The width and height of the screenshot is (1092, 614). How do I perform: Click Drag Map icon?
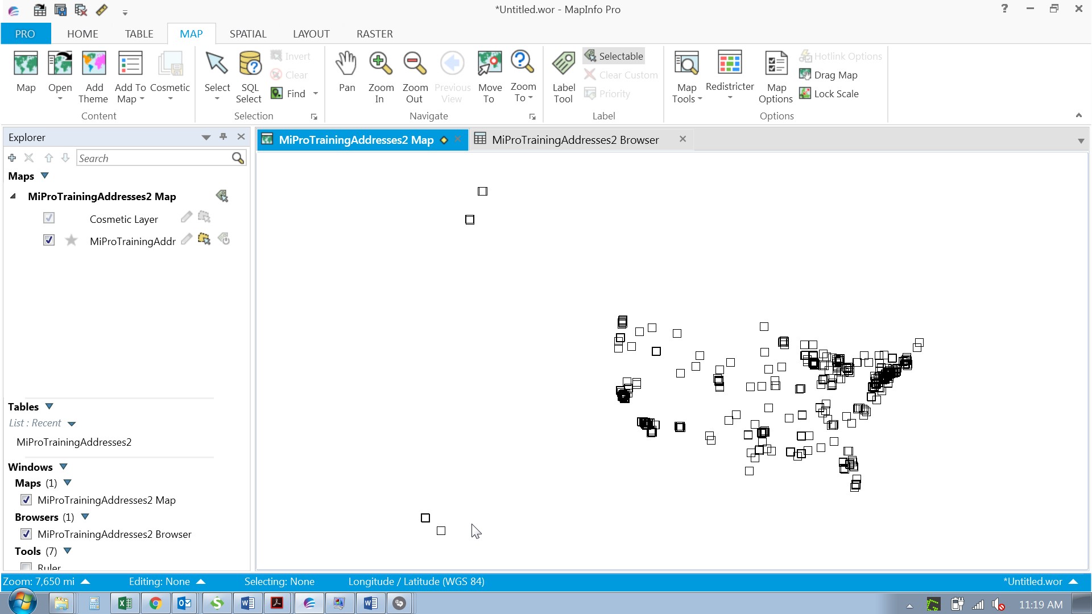pos(805,74)
